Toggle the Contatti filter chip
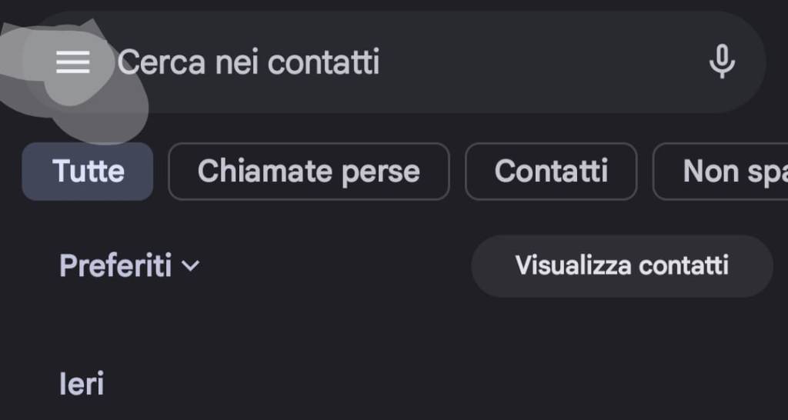 coord(551,171)
